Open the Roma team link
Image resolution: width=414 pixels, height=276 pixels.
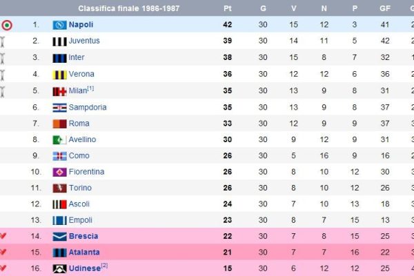pos(79,124)
